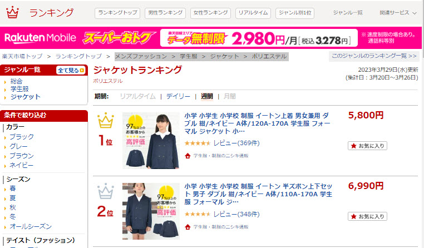Image resolution: width=424 pixels, height=248 pixels.
Task: Click the gold crown for 1位 item
Action: pyautogui.click(x=106, y=120)
